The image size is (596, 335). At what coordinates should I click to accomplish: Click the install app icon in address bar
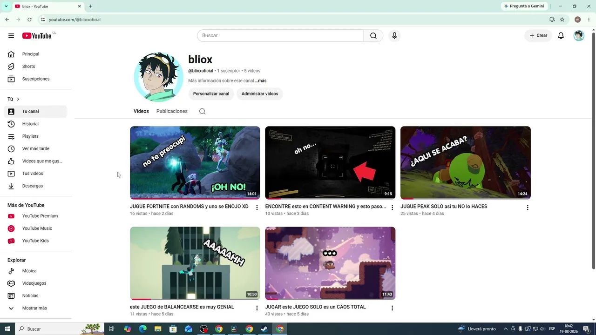(552, 20)
